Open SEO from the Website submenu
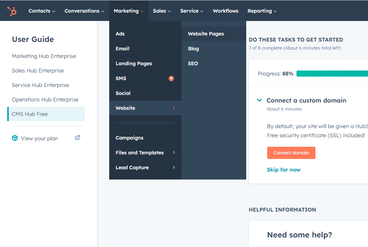368x247 pixels. click(214, 63)
